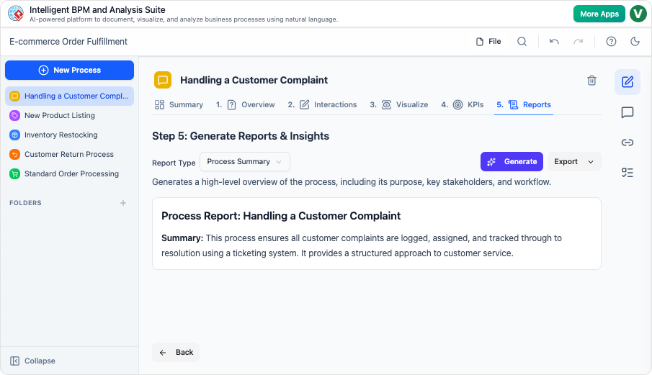Image resolution: width=652 pixels, height=375 pixels.
Task: Select Inventory Restocking process in sidebar
Action: point(61,135)
